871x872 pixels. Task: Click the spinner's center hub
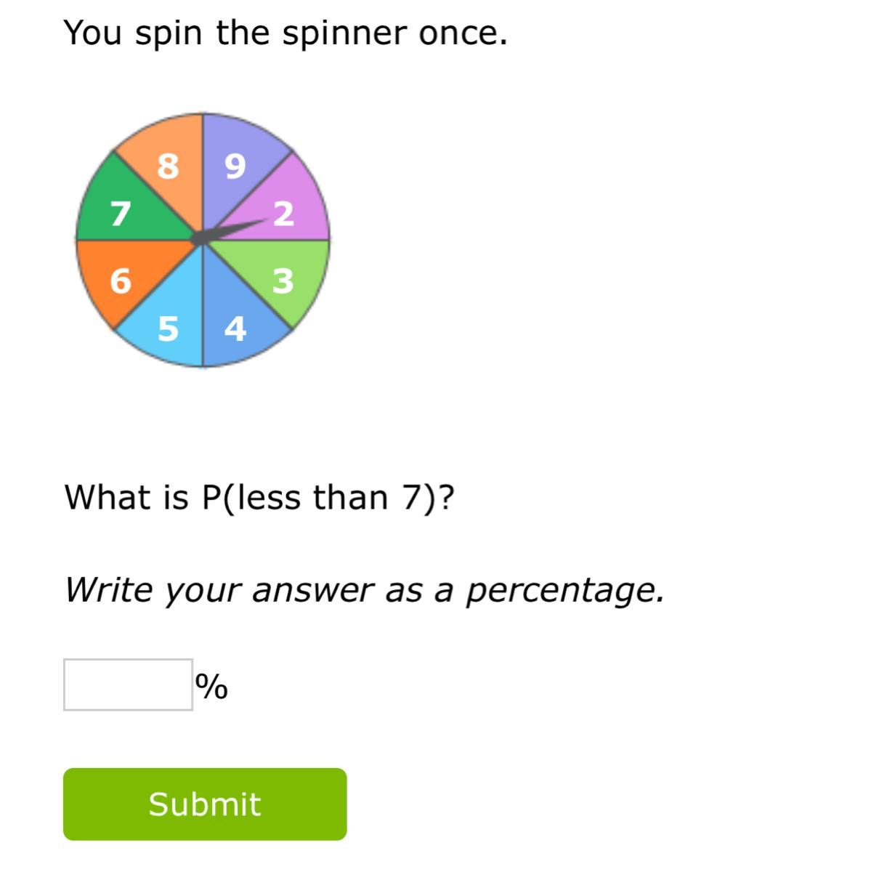point(199,237)
